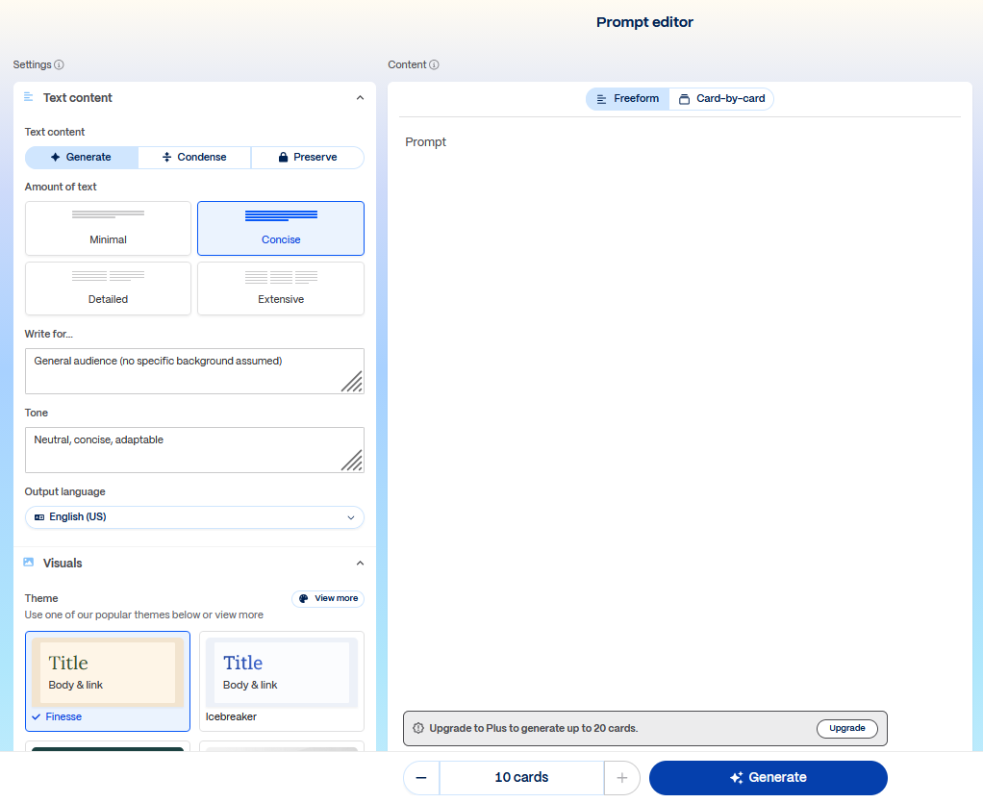Open the Output language dropdown
Screen dimensions: 983x803
coord(194,517)
